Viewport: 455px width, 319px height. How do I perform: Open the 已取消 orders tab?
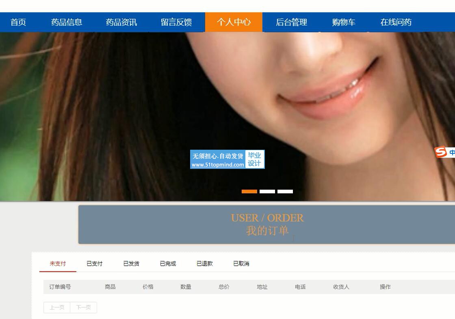pos(241,264)
